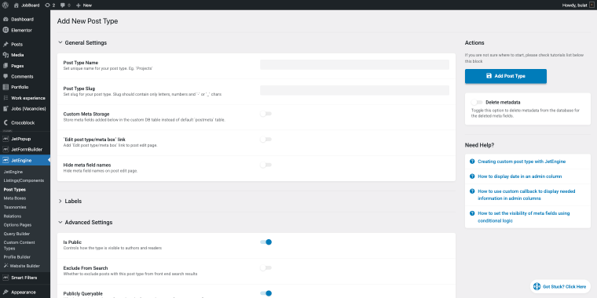Viewport: 597px width, 298px height.
Task: Collapse the General Settings section
Action: [x=82, y=42]
